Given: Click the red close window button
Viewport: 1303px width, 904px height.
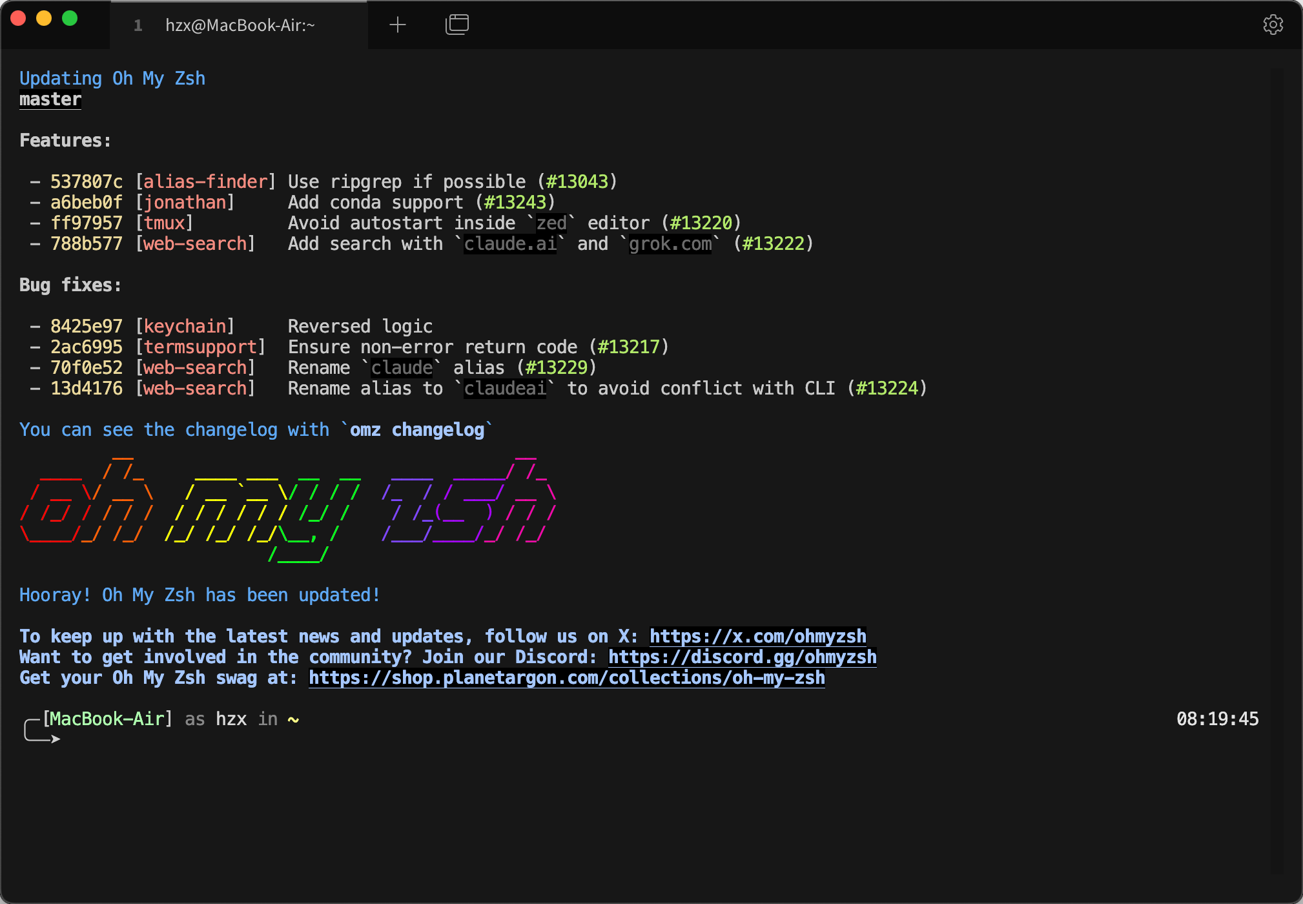Looking at the screenshot, I should point(19,18).
